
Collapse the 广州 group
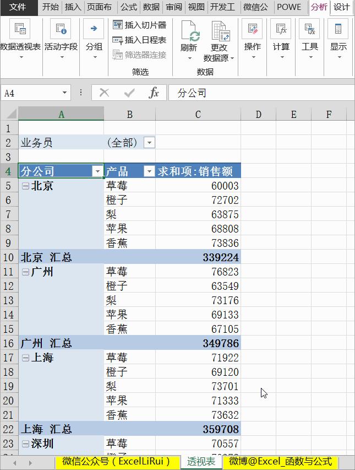pos(26,272)
